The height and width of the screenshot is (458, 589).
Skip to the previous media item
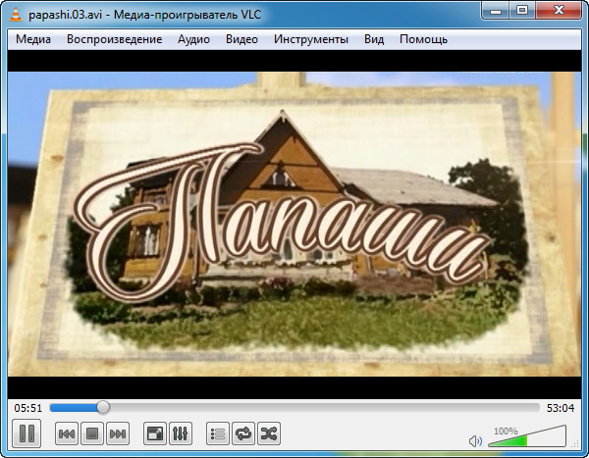click(67, 433)
